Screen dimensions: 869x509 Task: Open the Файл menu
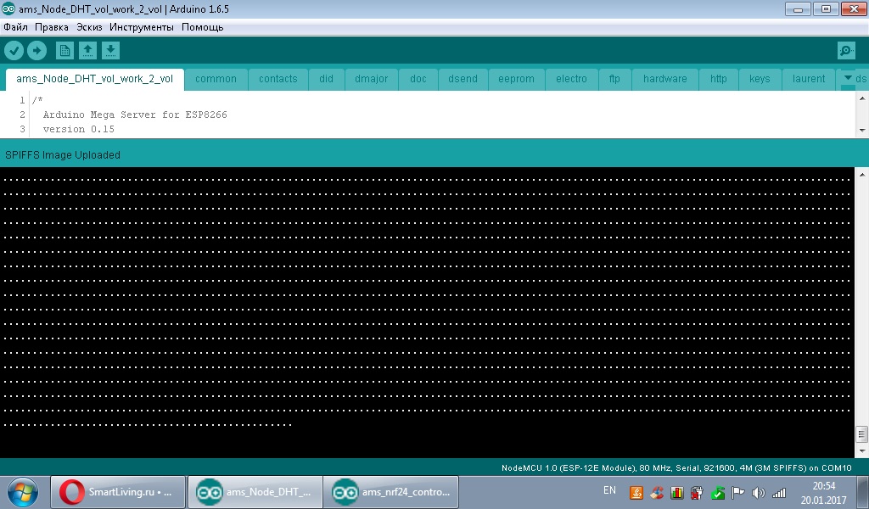pyautogui.click(x=15, y=27)
